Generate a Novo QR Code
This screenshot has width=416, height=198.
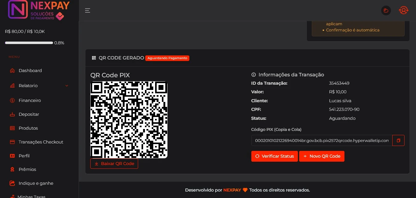[322, 156]
